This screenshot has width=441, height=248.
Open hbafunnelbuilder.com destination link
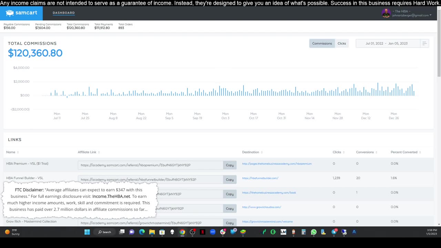coord(260,178)
